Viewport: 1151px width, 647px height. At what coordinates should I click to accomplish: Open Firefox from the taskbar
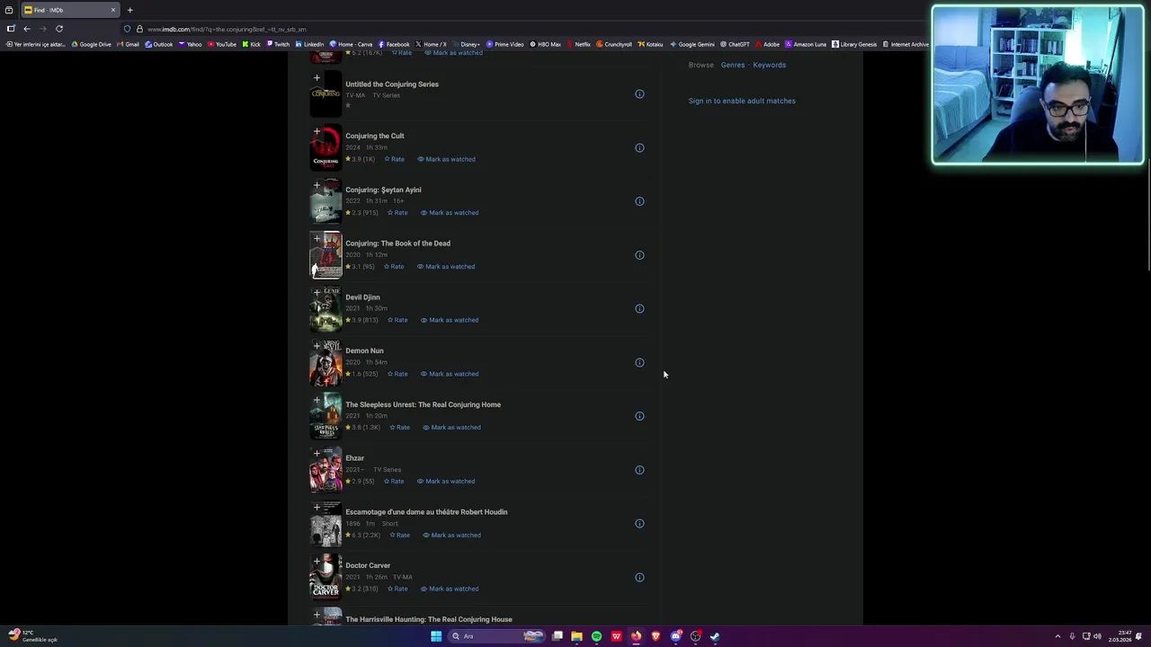coord(636,636)
